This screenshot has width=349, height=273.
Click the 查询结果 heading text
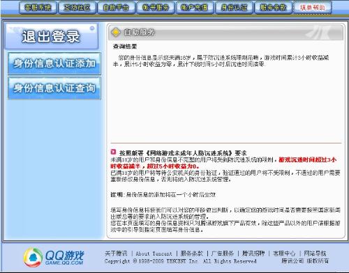pos(125,47)
